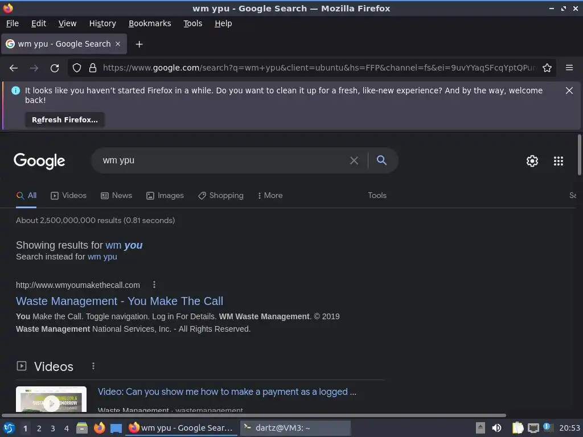The height and width of the screenshot is (437, 583).
Task: Switch to News results tab
Action: [116, 196]
